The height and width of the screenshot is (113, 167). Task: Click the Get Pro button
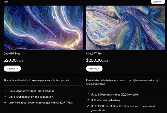pyautogui.click(x=94, y=69)
